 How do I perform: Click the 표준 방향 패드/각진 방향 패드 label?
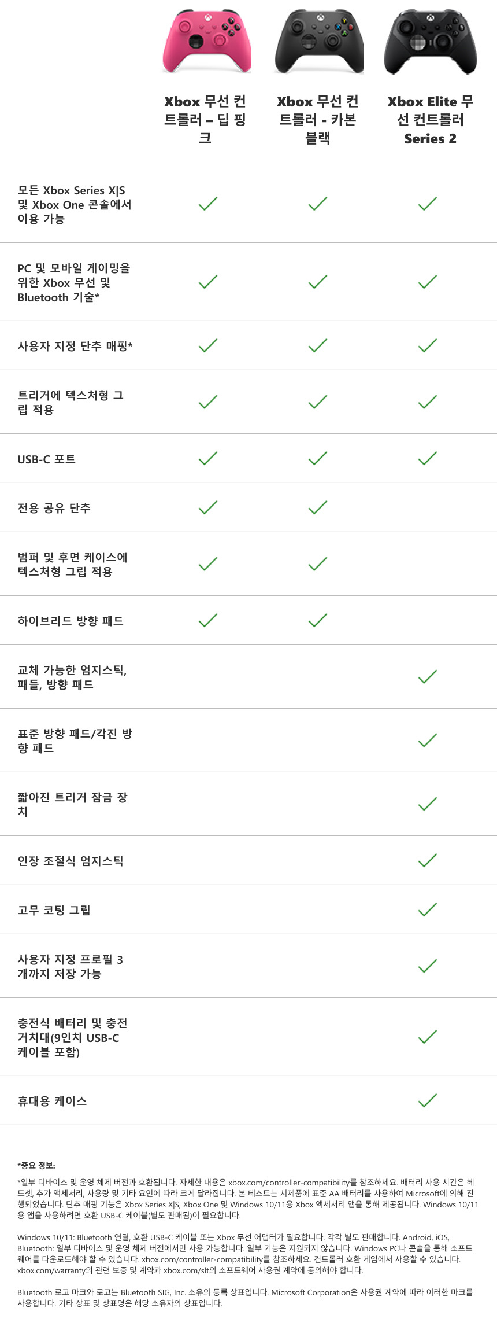[x=75, y=741]
